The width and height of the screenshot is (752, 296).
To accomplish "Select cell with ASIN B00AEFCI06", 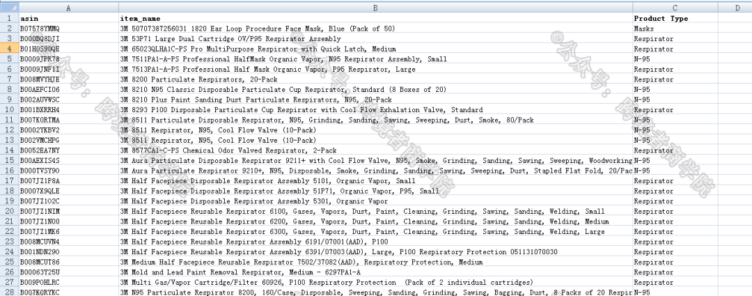I will (x=69, y=89).
